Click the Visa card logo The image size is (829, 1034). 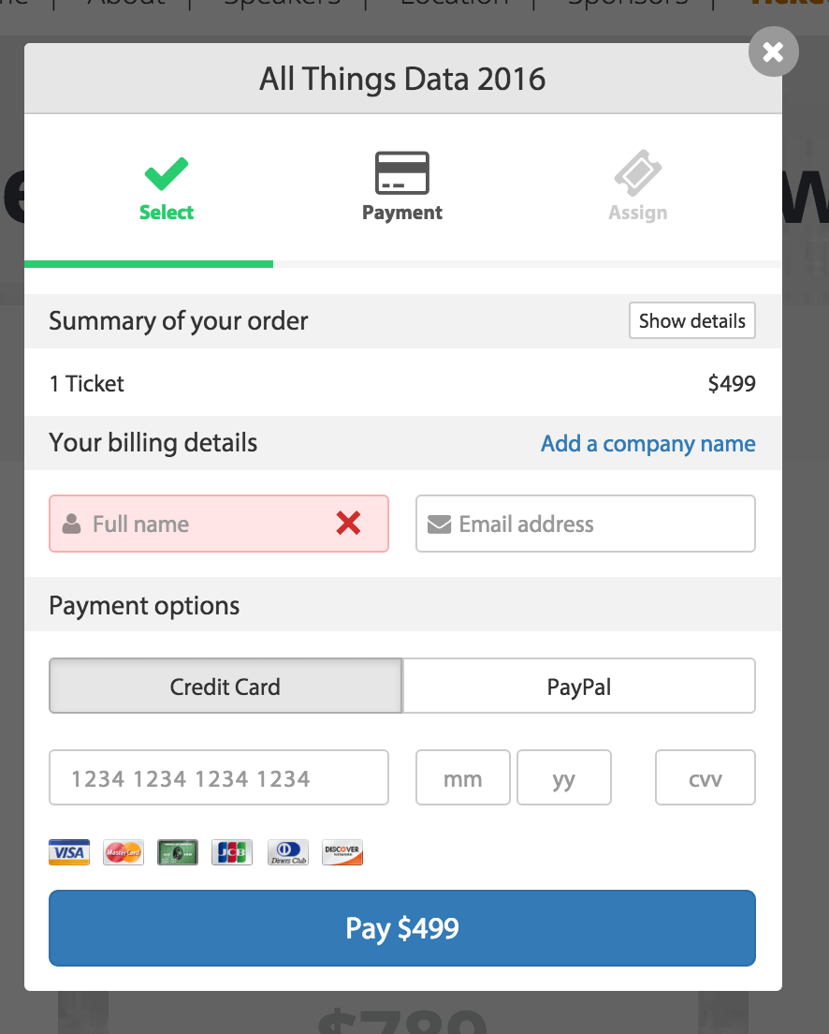(69, 852)
